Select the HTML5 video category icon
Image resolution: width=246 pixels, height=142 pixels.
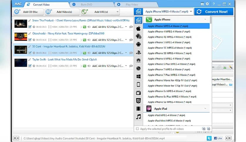click(x=138, y=101)
